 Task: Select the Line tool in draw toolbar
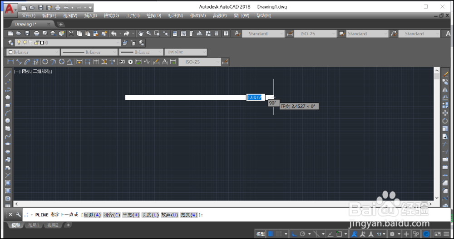(x=8, y=74)
